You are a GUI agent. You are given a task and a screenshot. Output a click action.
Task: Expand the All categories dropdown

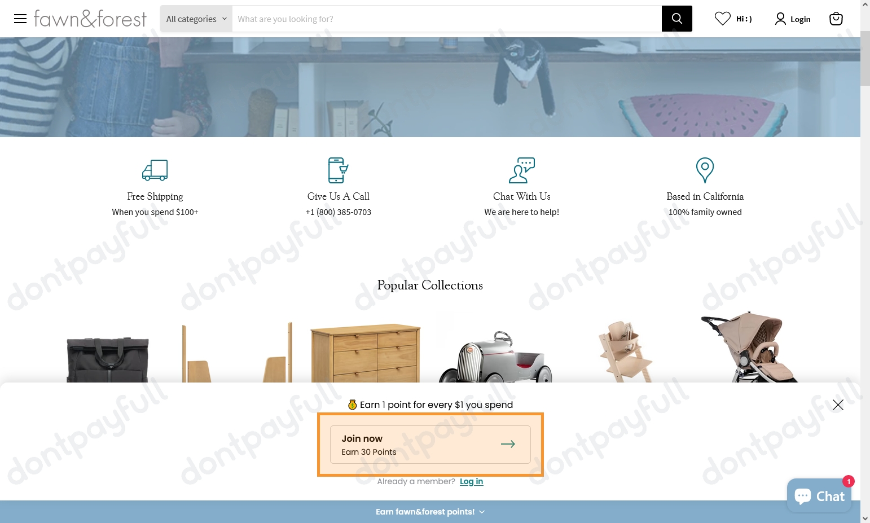pos(196,19)
